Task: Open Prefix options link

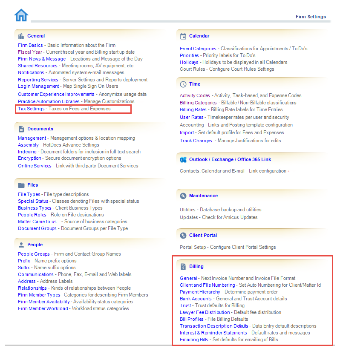Action: coord(24,261)
